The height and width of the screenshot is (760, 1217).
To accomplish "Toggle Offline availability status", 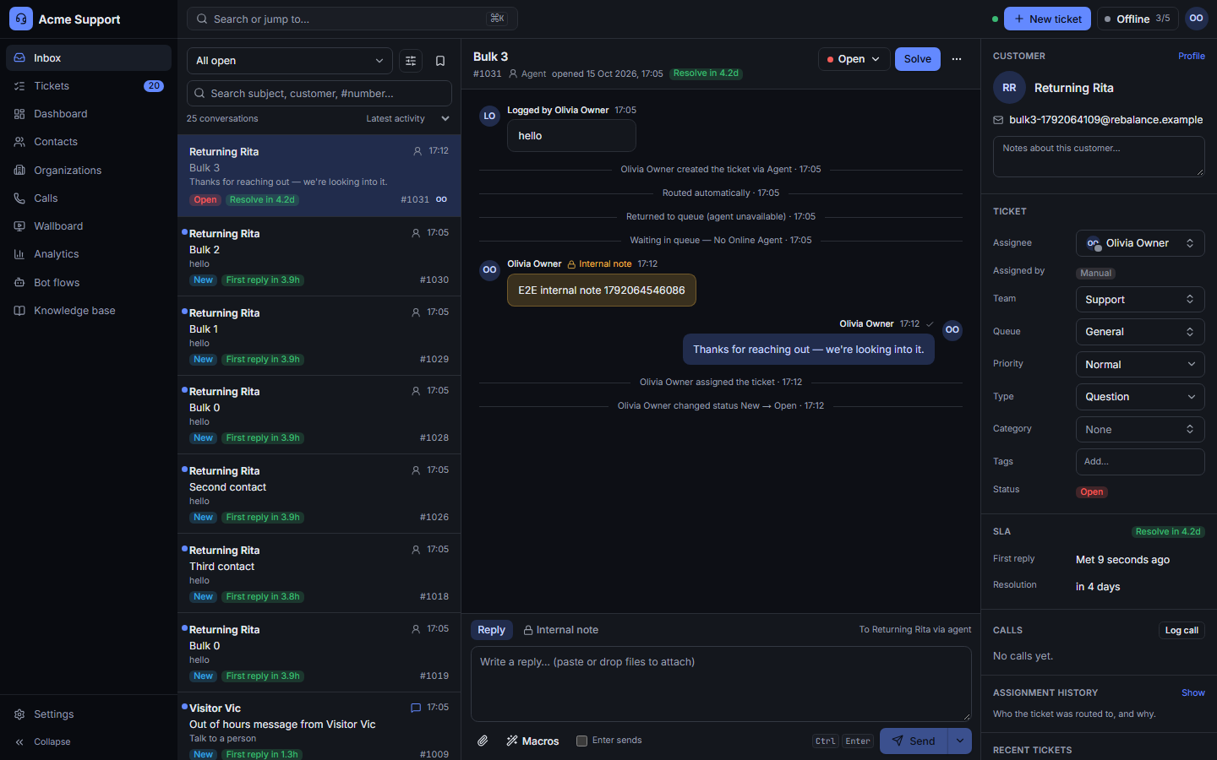I will 1138,19.
